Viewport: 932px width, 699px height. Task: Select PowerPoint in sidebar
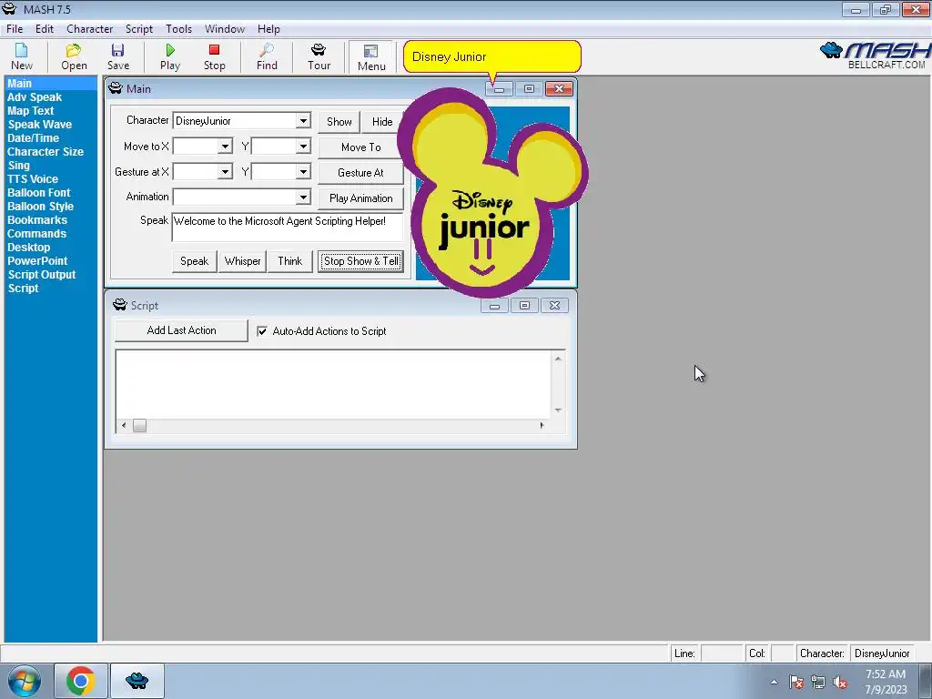37,261
